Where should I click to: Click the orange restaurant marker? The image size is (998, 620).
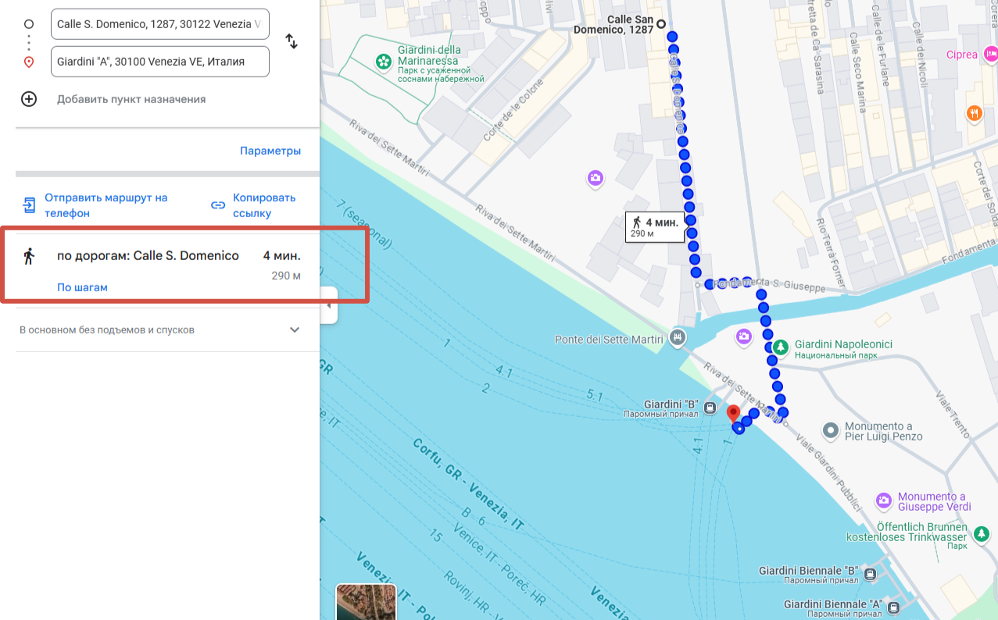974,113
